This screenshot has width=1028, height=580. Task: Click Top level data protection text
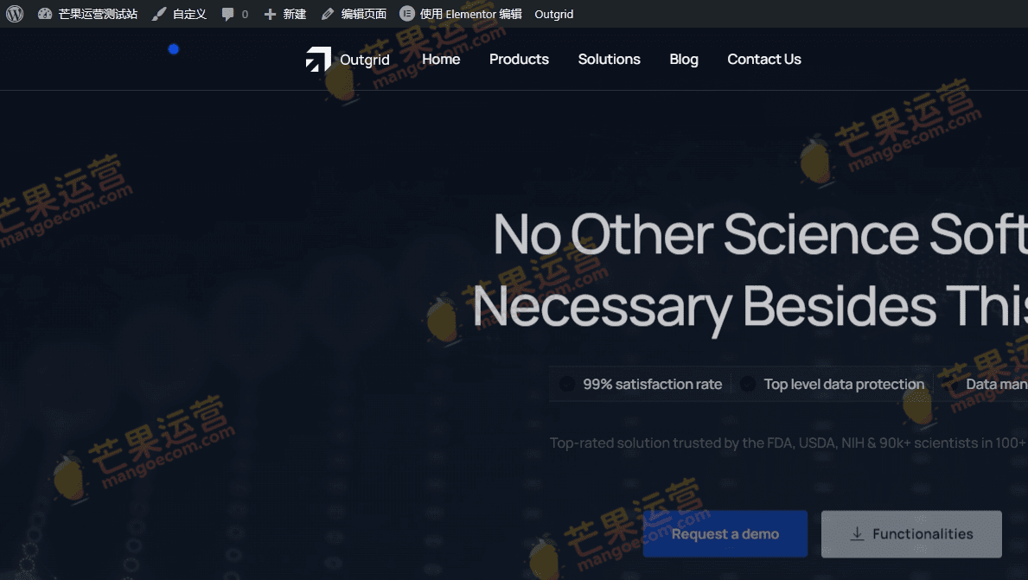pos(844,384)
